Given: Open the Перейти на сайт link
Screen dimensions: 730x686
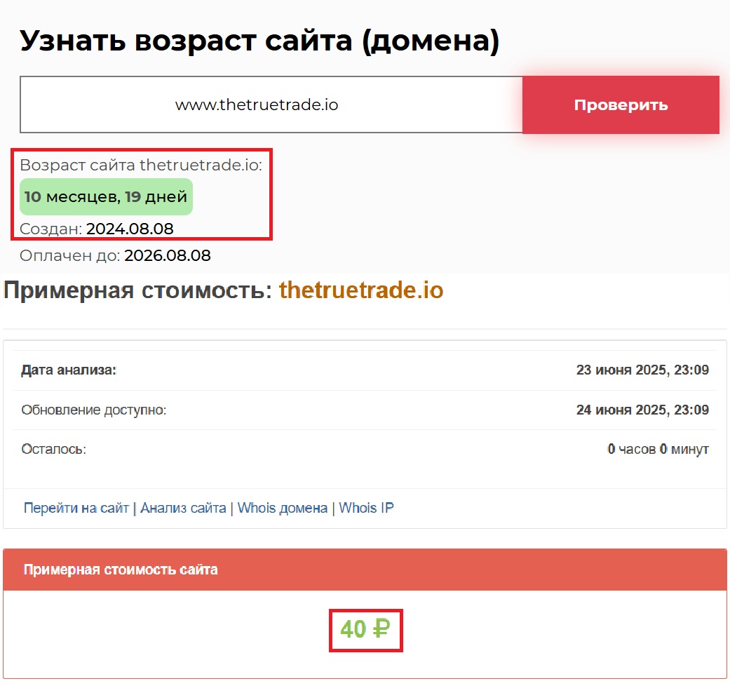Looking at the screenshot, I should tap(76, 508).
